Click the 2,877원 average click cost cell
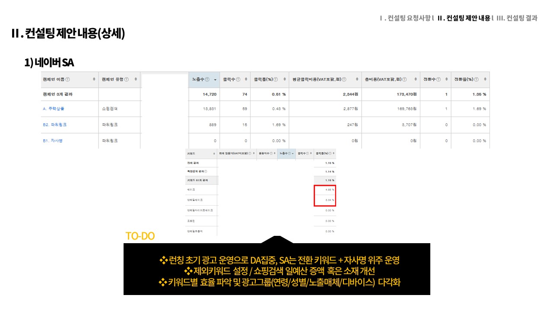 pyautogui.click(x=350, y=109)
